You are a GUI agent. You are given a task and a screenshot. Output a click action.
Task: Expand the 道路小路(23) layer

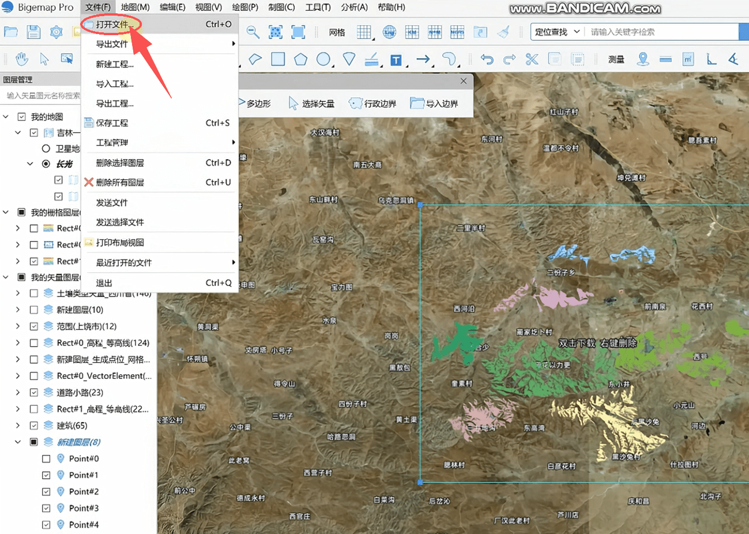point(18,393)
